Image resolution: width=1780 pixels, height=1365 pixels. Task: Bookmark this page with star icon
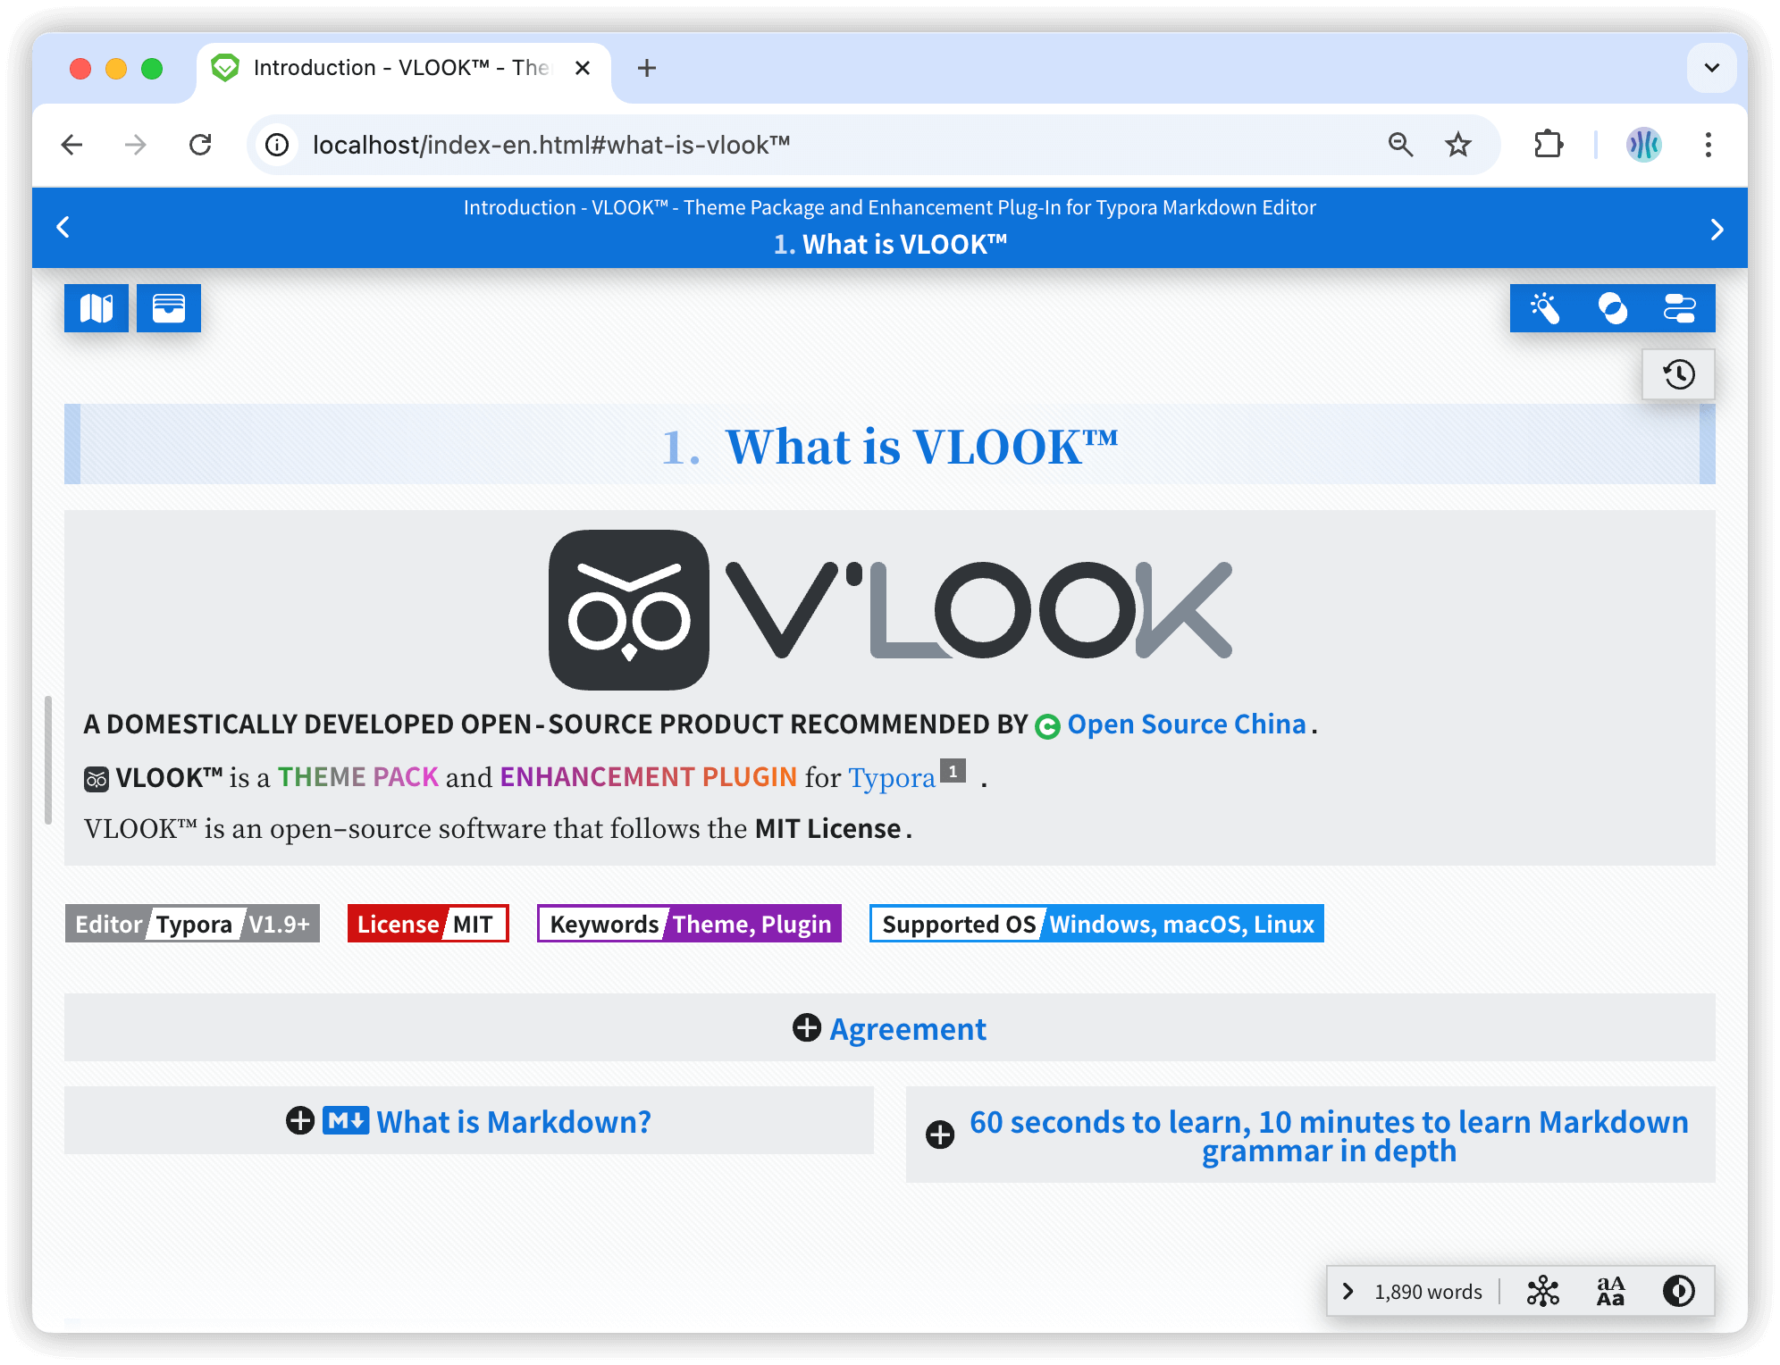pyautogui.click(x=1458, y=145)
